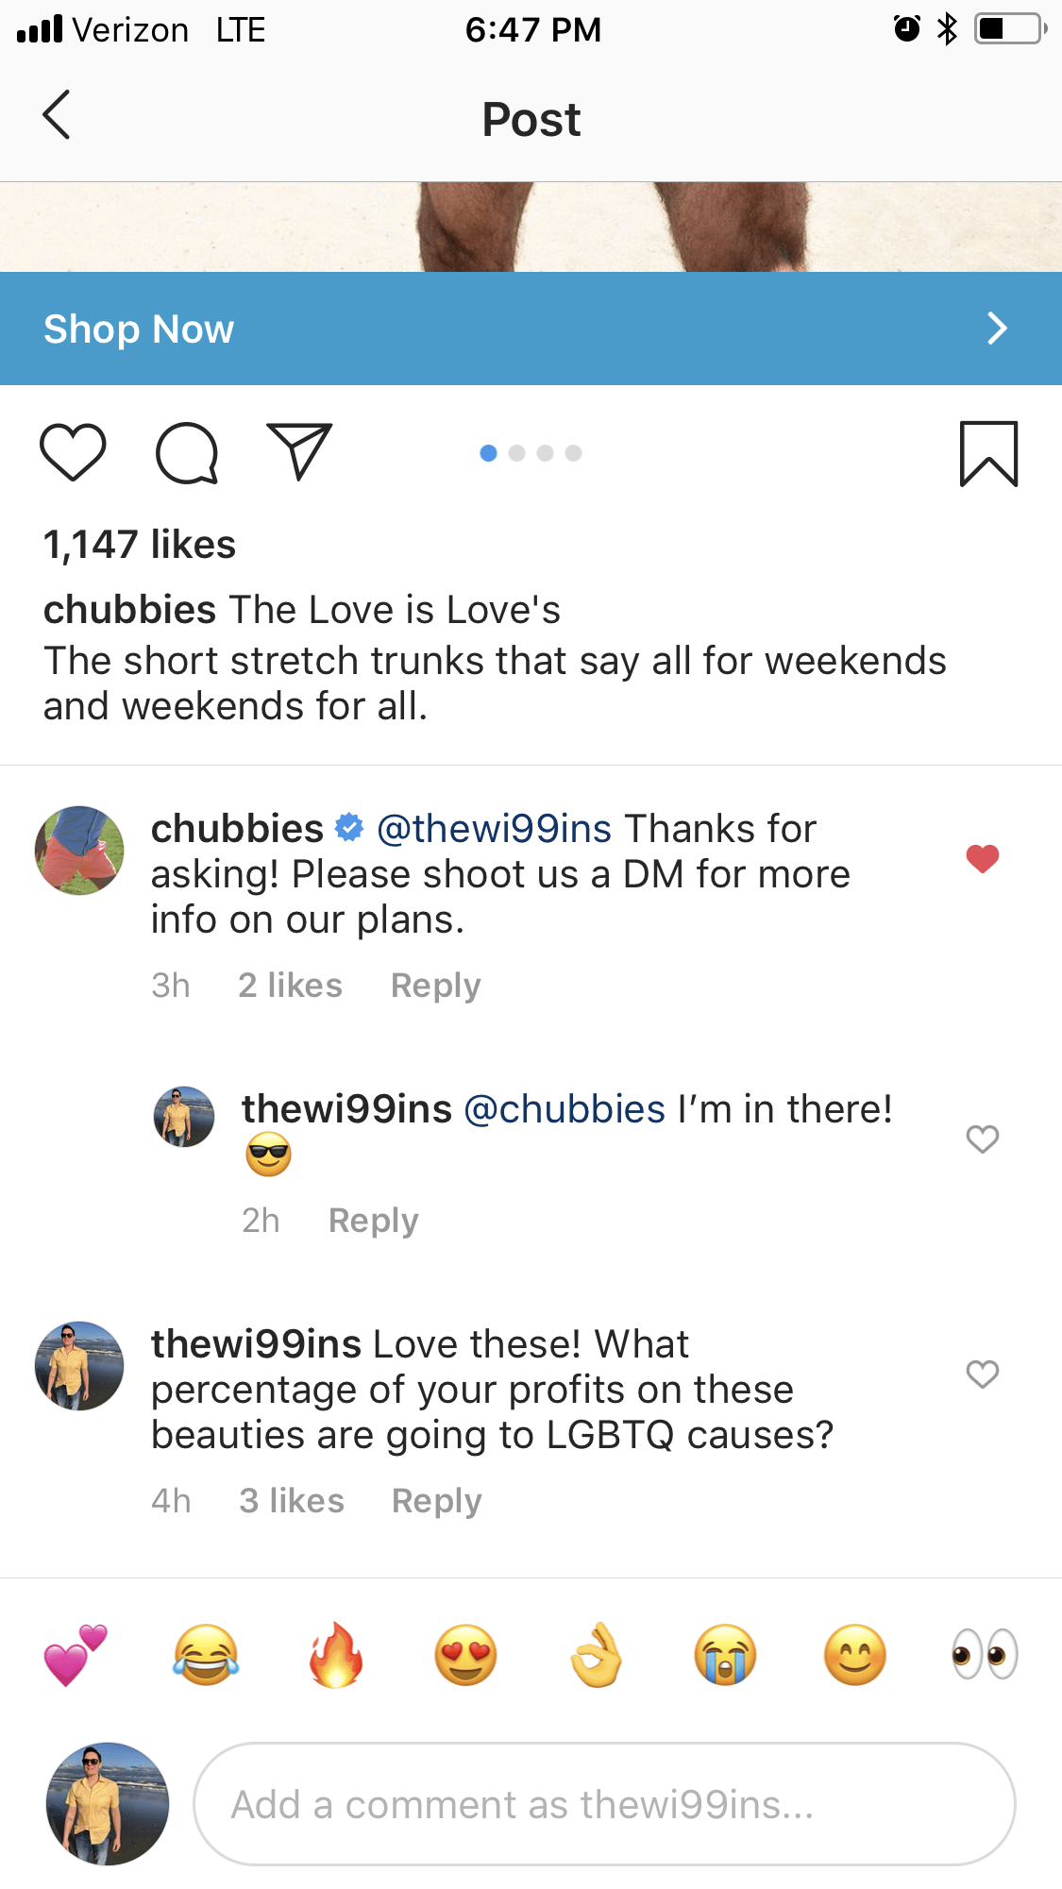Insert the two pink hearts emoji

[76, 1656]
